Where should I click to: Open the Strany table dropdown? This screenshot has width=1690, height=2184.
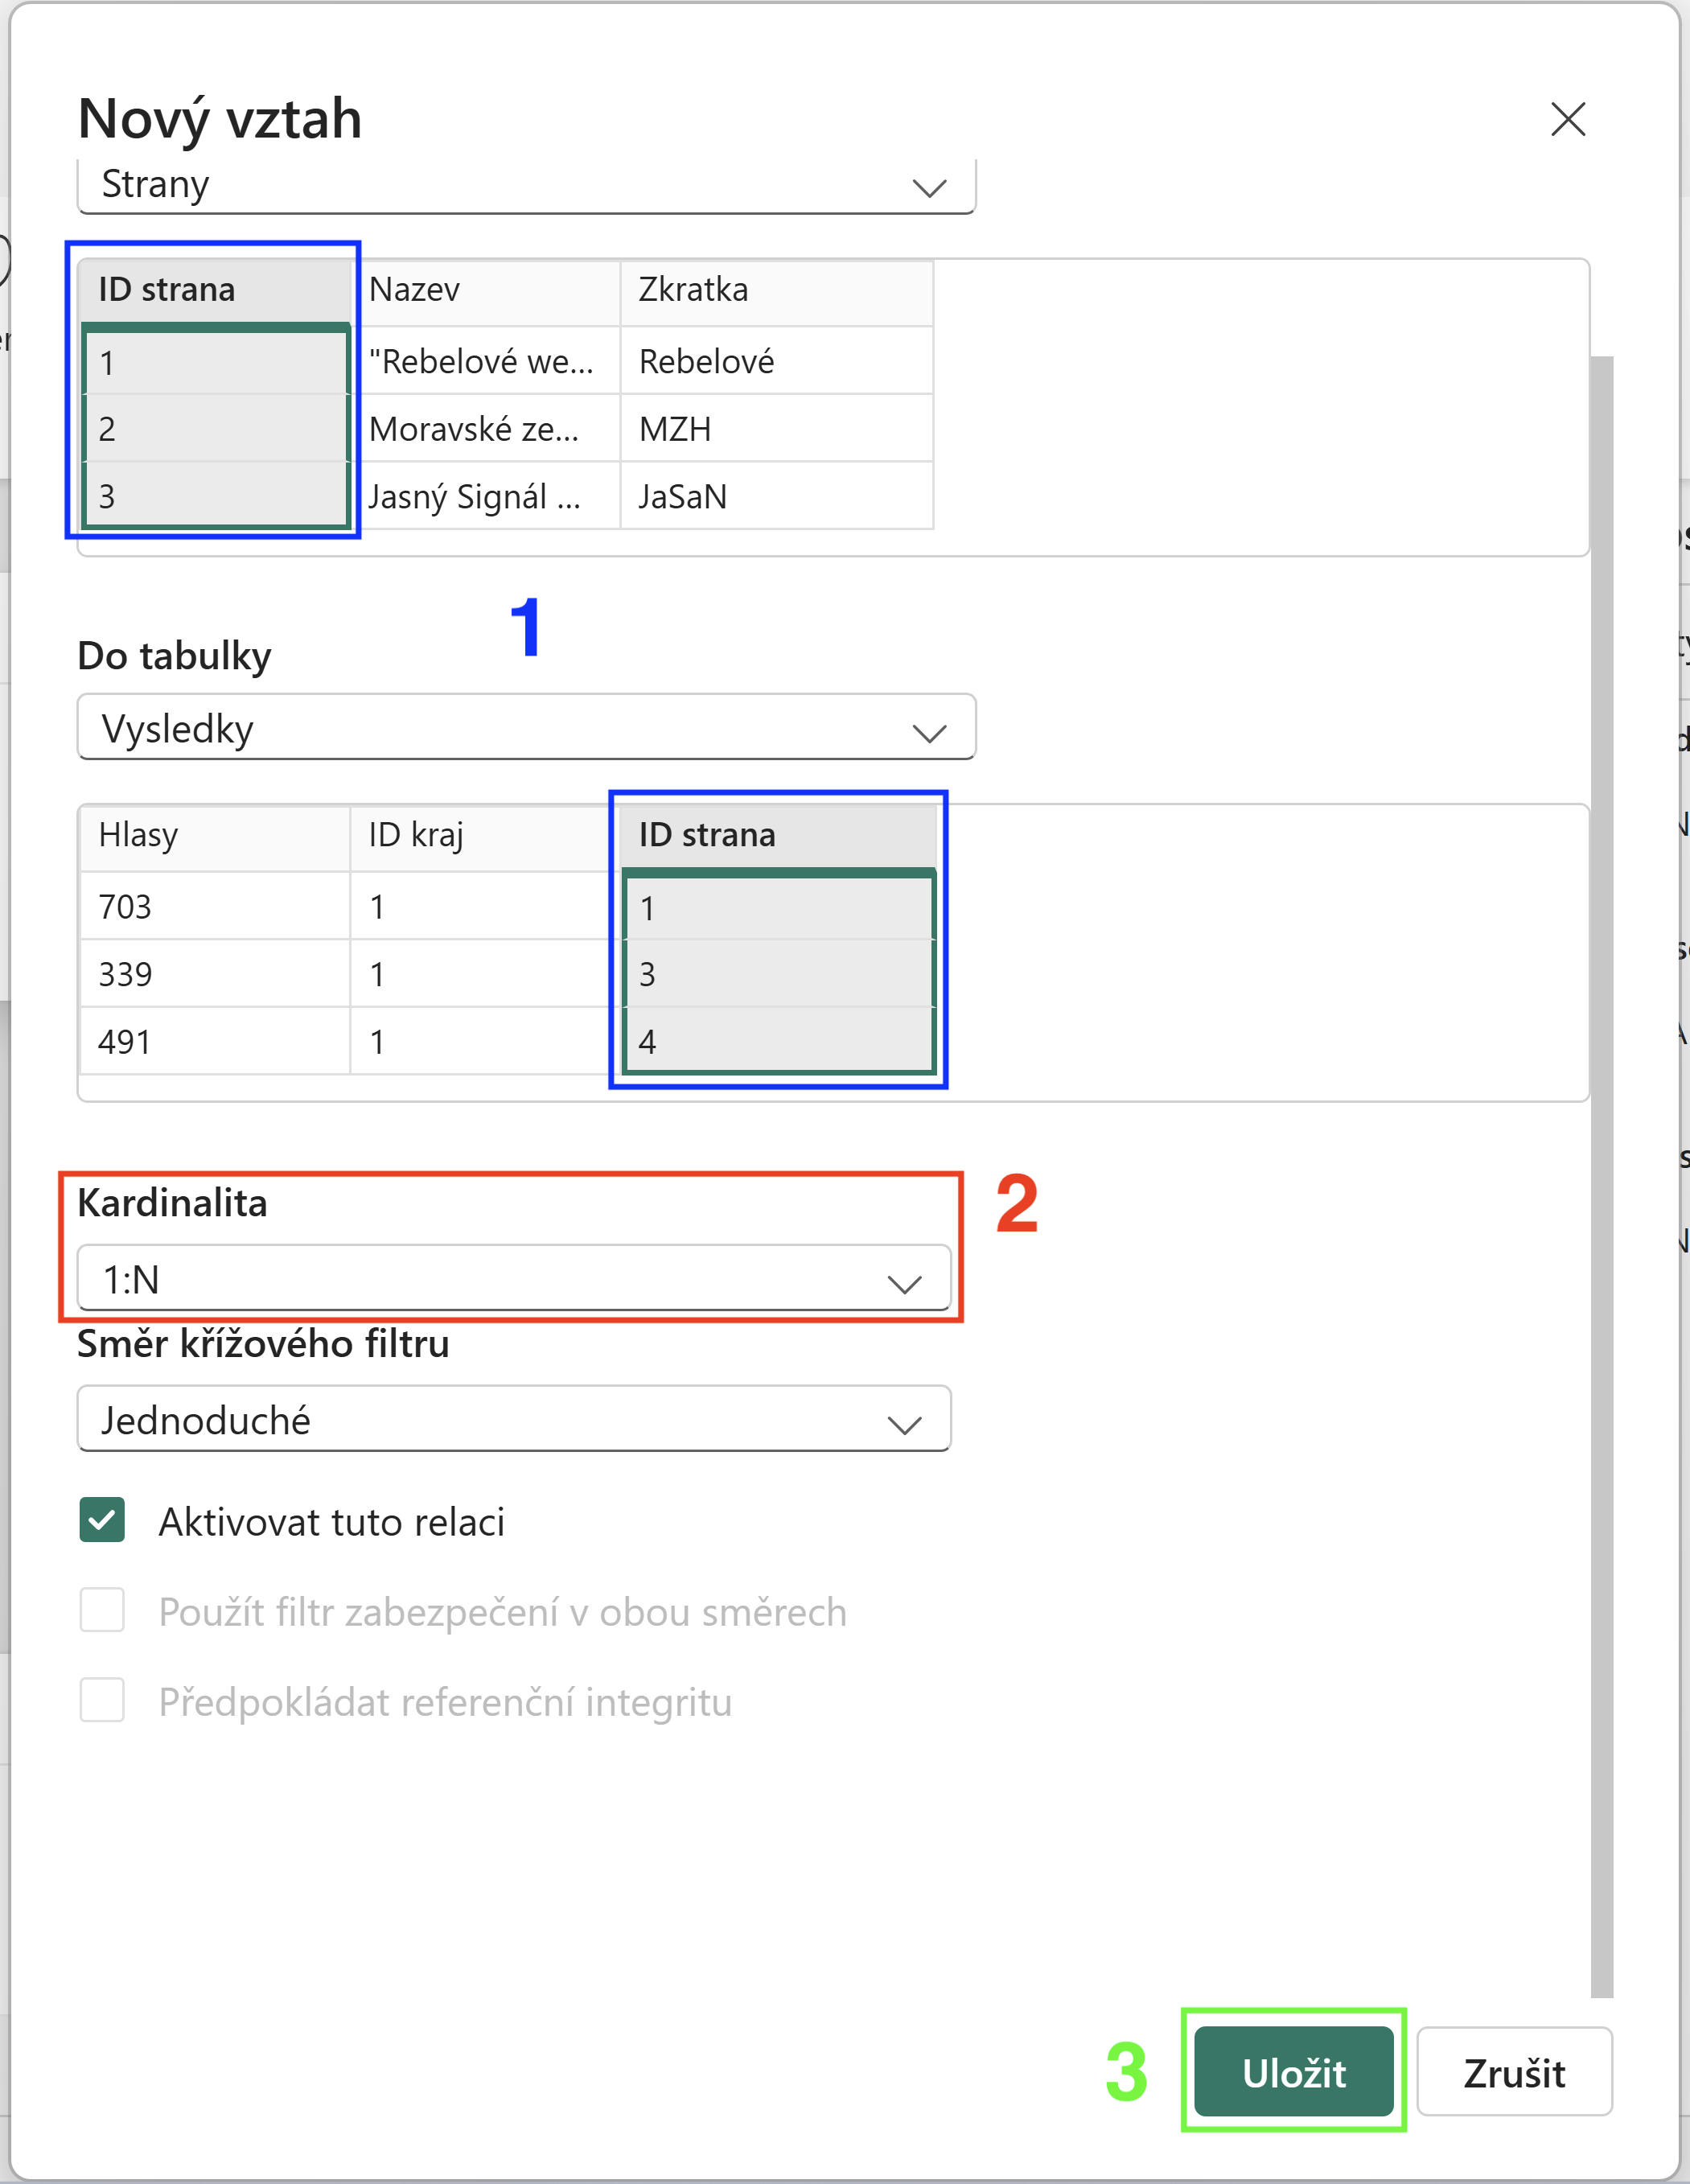(526, 185)
